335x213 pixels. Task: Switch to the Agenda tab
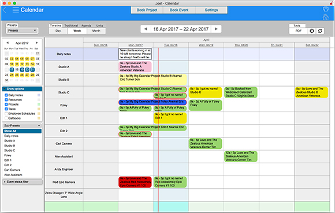[x=86, y=25]
